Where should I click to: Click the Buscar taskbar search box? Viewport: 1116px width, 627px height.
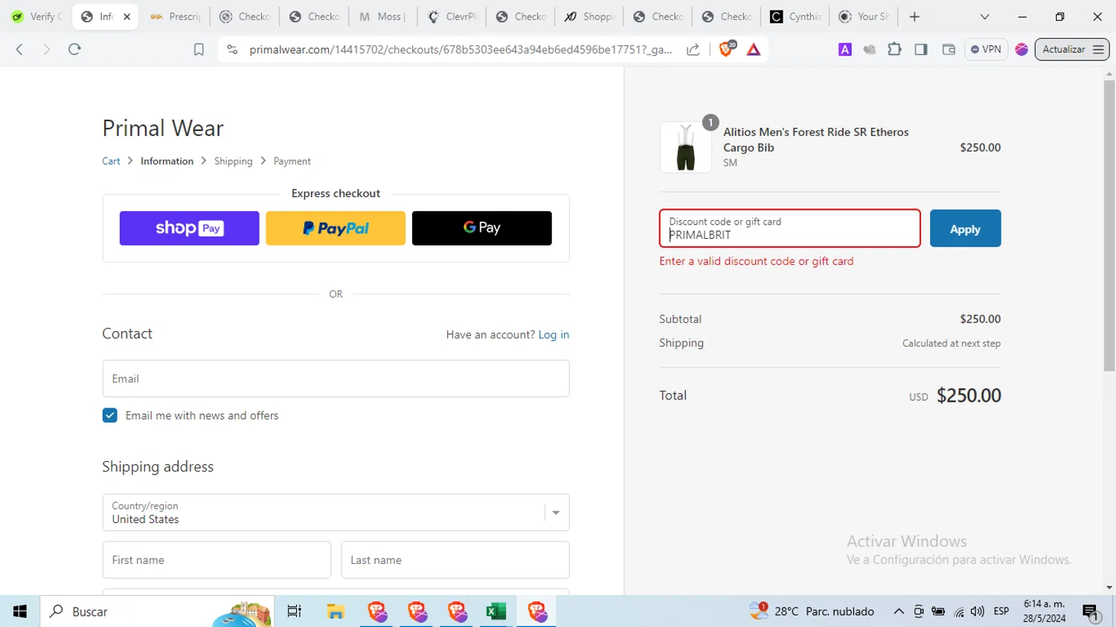(156, 611)
